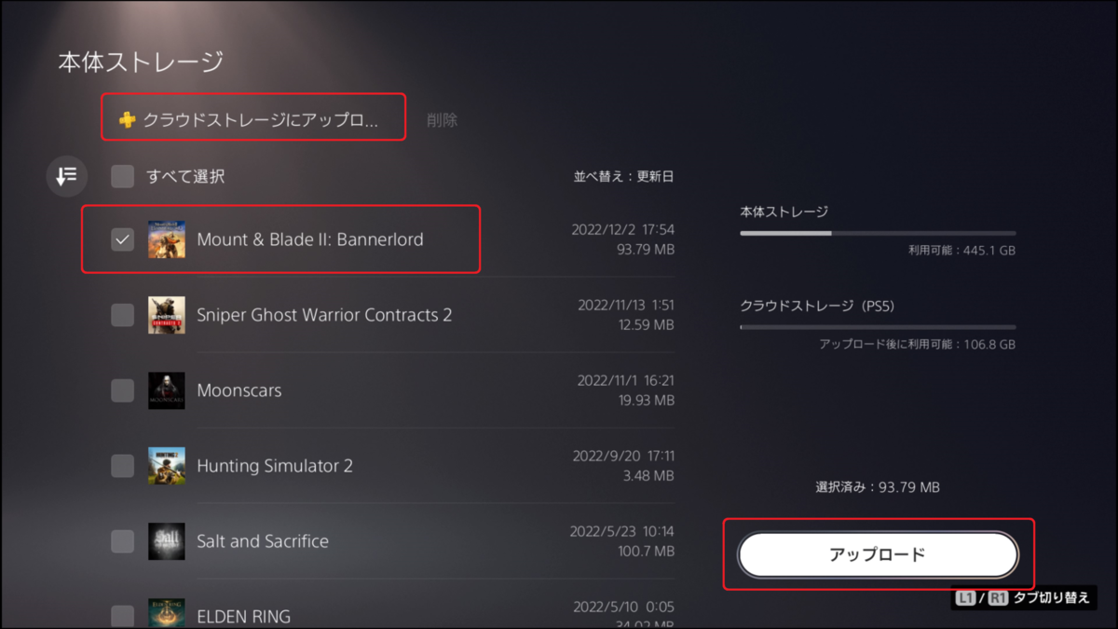Tick the Salt and Sacrifice checkbox
The height and width of the screenshot is (629, 1118).
pos(122,541)
